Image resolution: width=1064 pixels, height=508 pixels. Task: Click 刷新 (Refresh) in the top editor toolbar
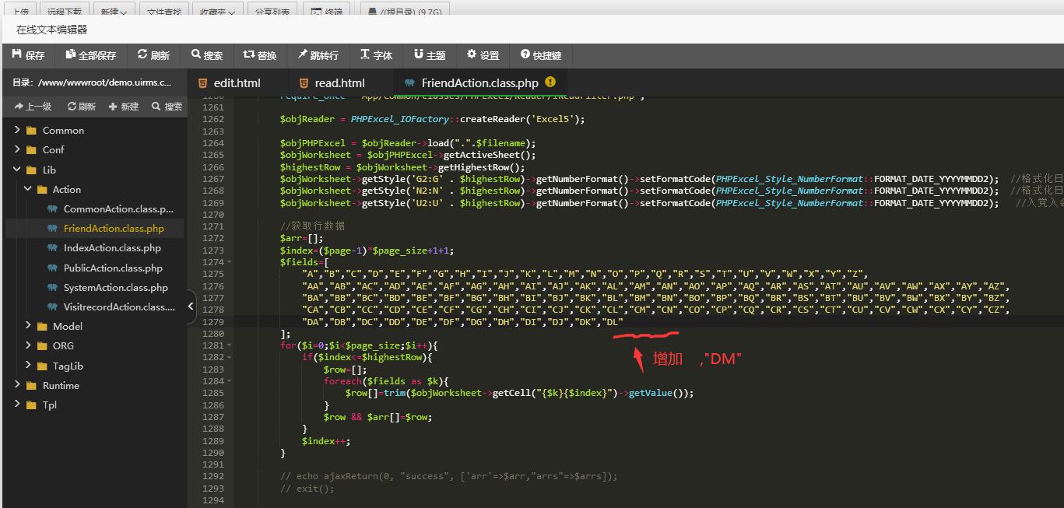pos(153,55)
